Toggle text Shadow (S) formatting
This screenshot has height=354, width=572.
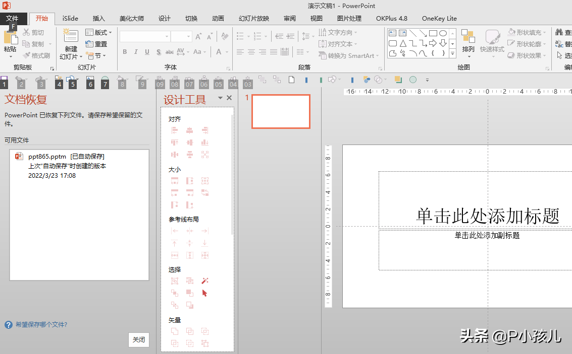pos(159,52)
